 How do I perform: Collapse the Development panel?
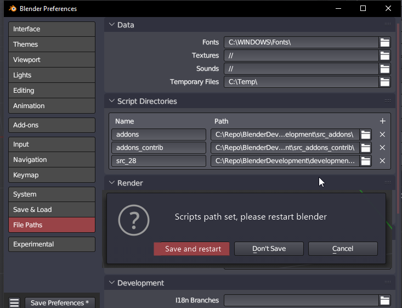coord(112,283)
